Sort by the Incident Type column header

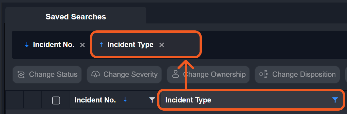(x=188, y=100)
